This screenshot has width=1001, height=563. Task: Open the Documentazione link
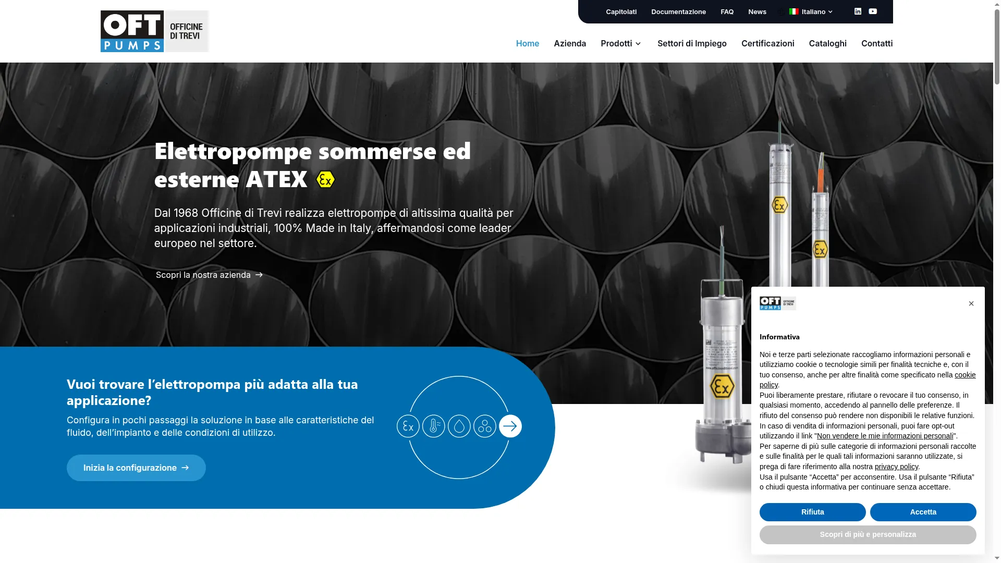pos(678,11)
